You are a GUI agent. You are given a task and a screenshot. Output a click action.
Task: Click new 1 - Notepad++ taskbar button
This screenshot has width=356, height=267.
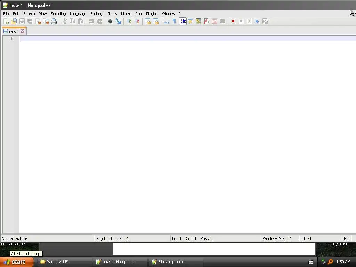click(x=120, y=262)
